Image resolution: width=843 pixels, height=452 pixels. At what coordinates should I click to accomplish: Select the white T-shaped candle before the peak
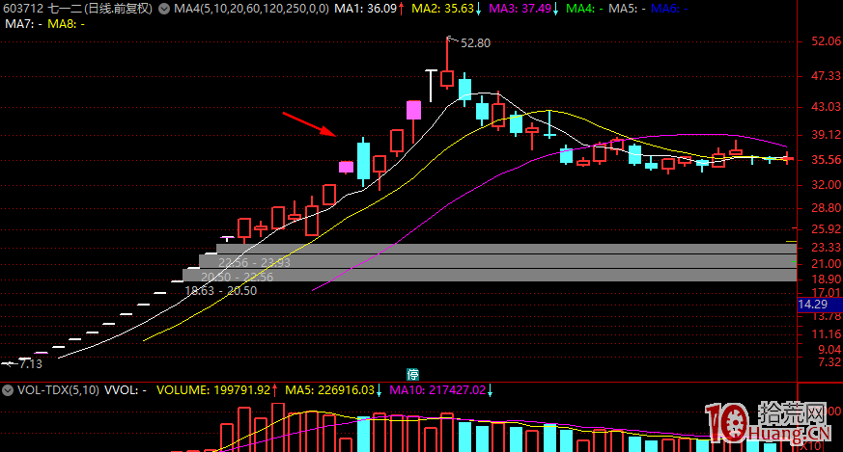click(431, 86)
